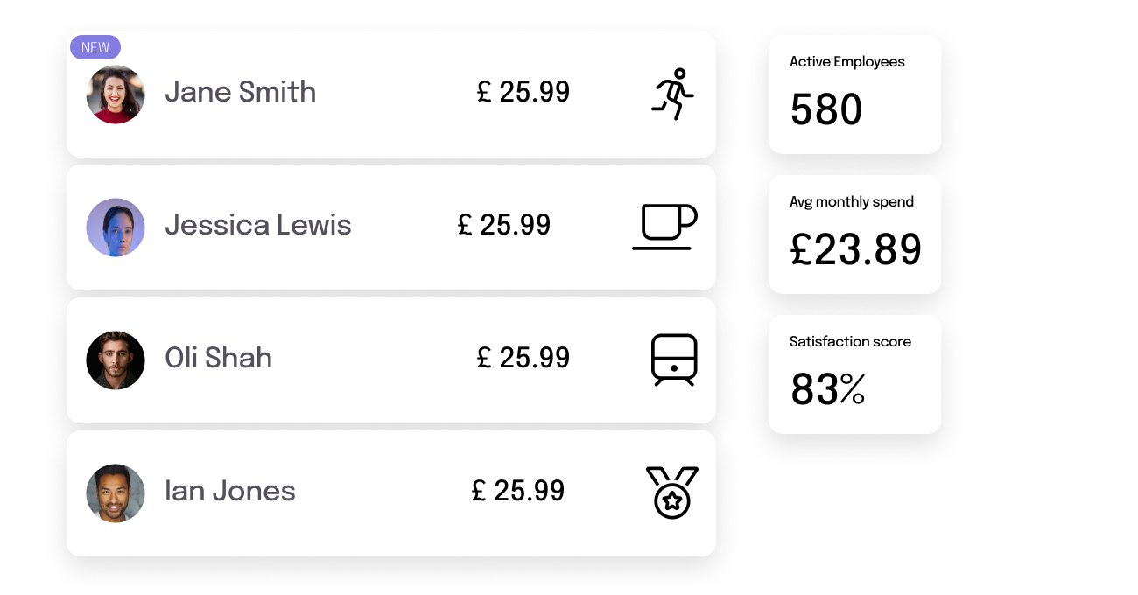Image resolution: width=1138 pixels, height=595 pixels.
Task: Open the Avg monthly spend card
Action: pos(854,234)
